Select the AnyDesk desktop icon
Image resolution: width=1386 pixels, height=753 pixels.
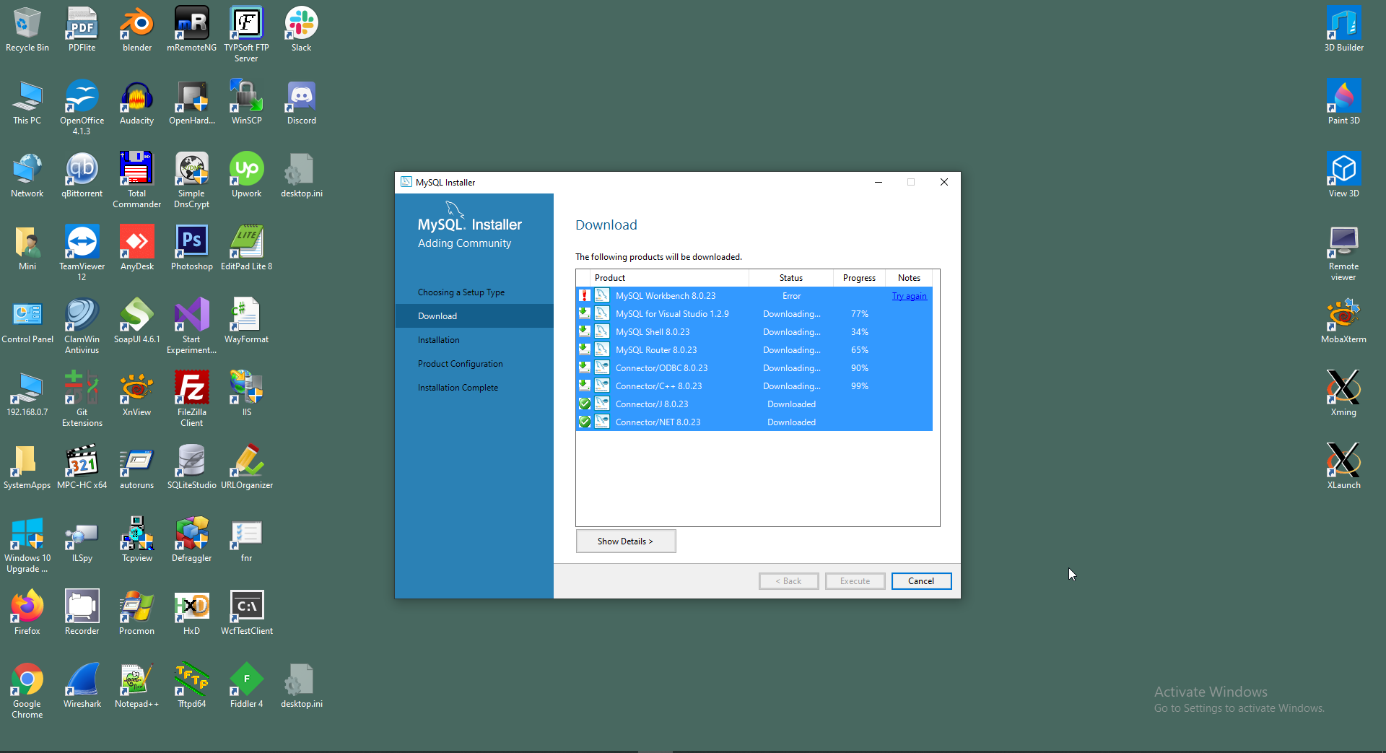pos(137,248)
